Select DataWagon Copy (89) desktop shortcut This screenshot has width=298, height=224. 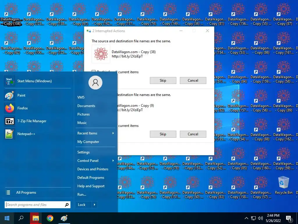(x=283, y=100)
